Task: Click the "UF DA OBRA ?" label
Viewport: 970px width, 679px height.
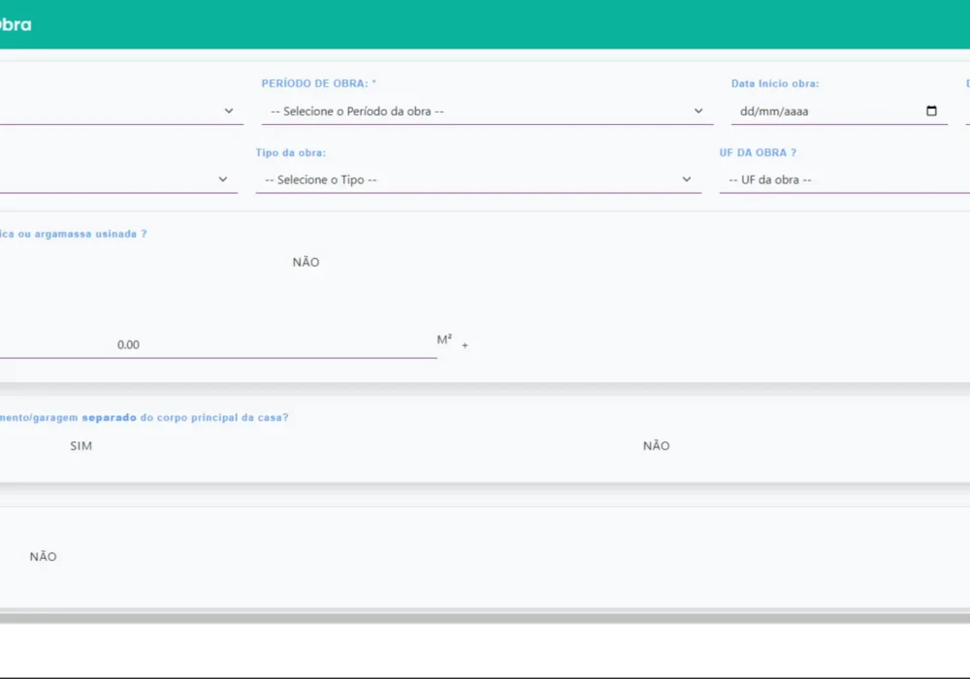Action: point(758,153)
